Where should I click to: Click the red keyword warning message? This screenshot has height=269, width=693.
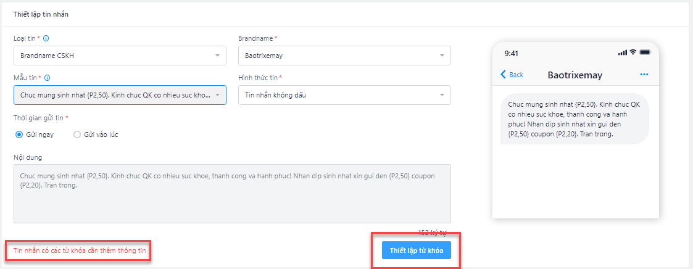pyautogui.click(x=80, y=251)
